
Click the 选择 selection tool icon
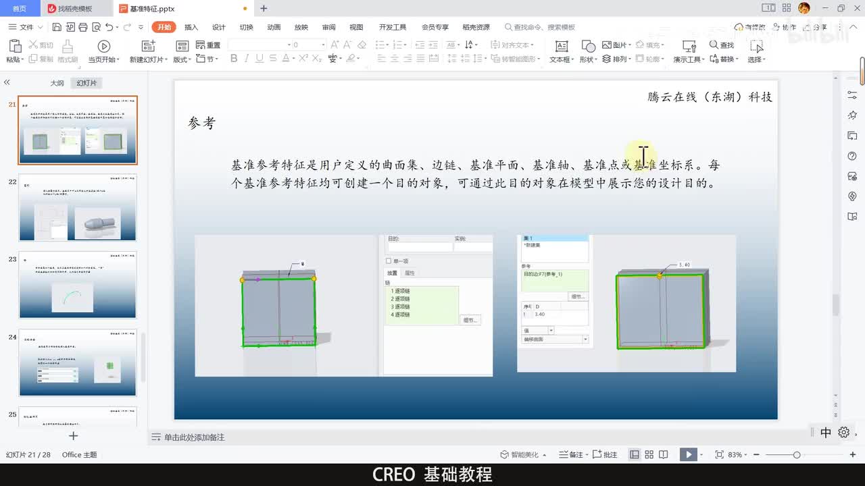pos(756,46)
